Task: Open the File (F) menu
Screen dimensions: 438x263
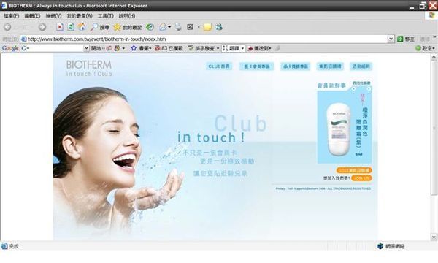Action: coord(11,16)
